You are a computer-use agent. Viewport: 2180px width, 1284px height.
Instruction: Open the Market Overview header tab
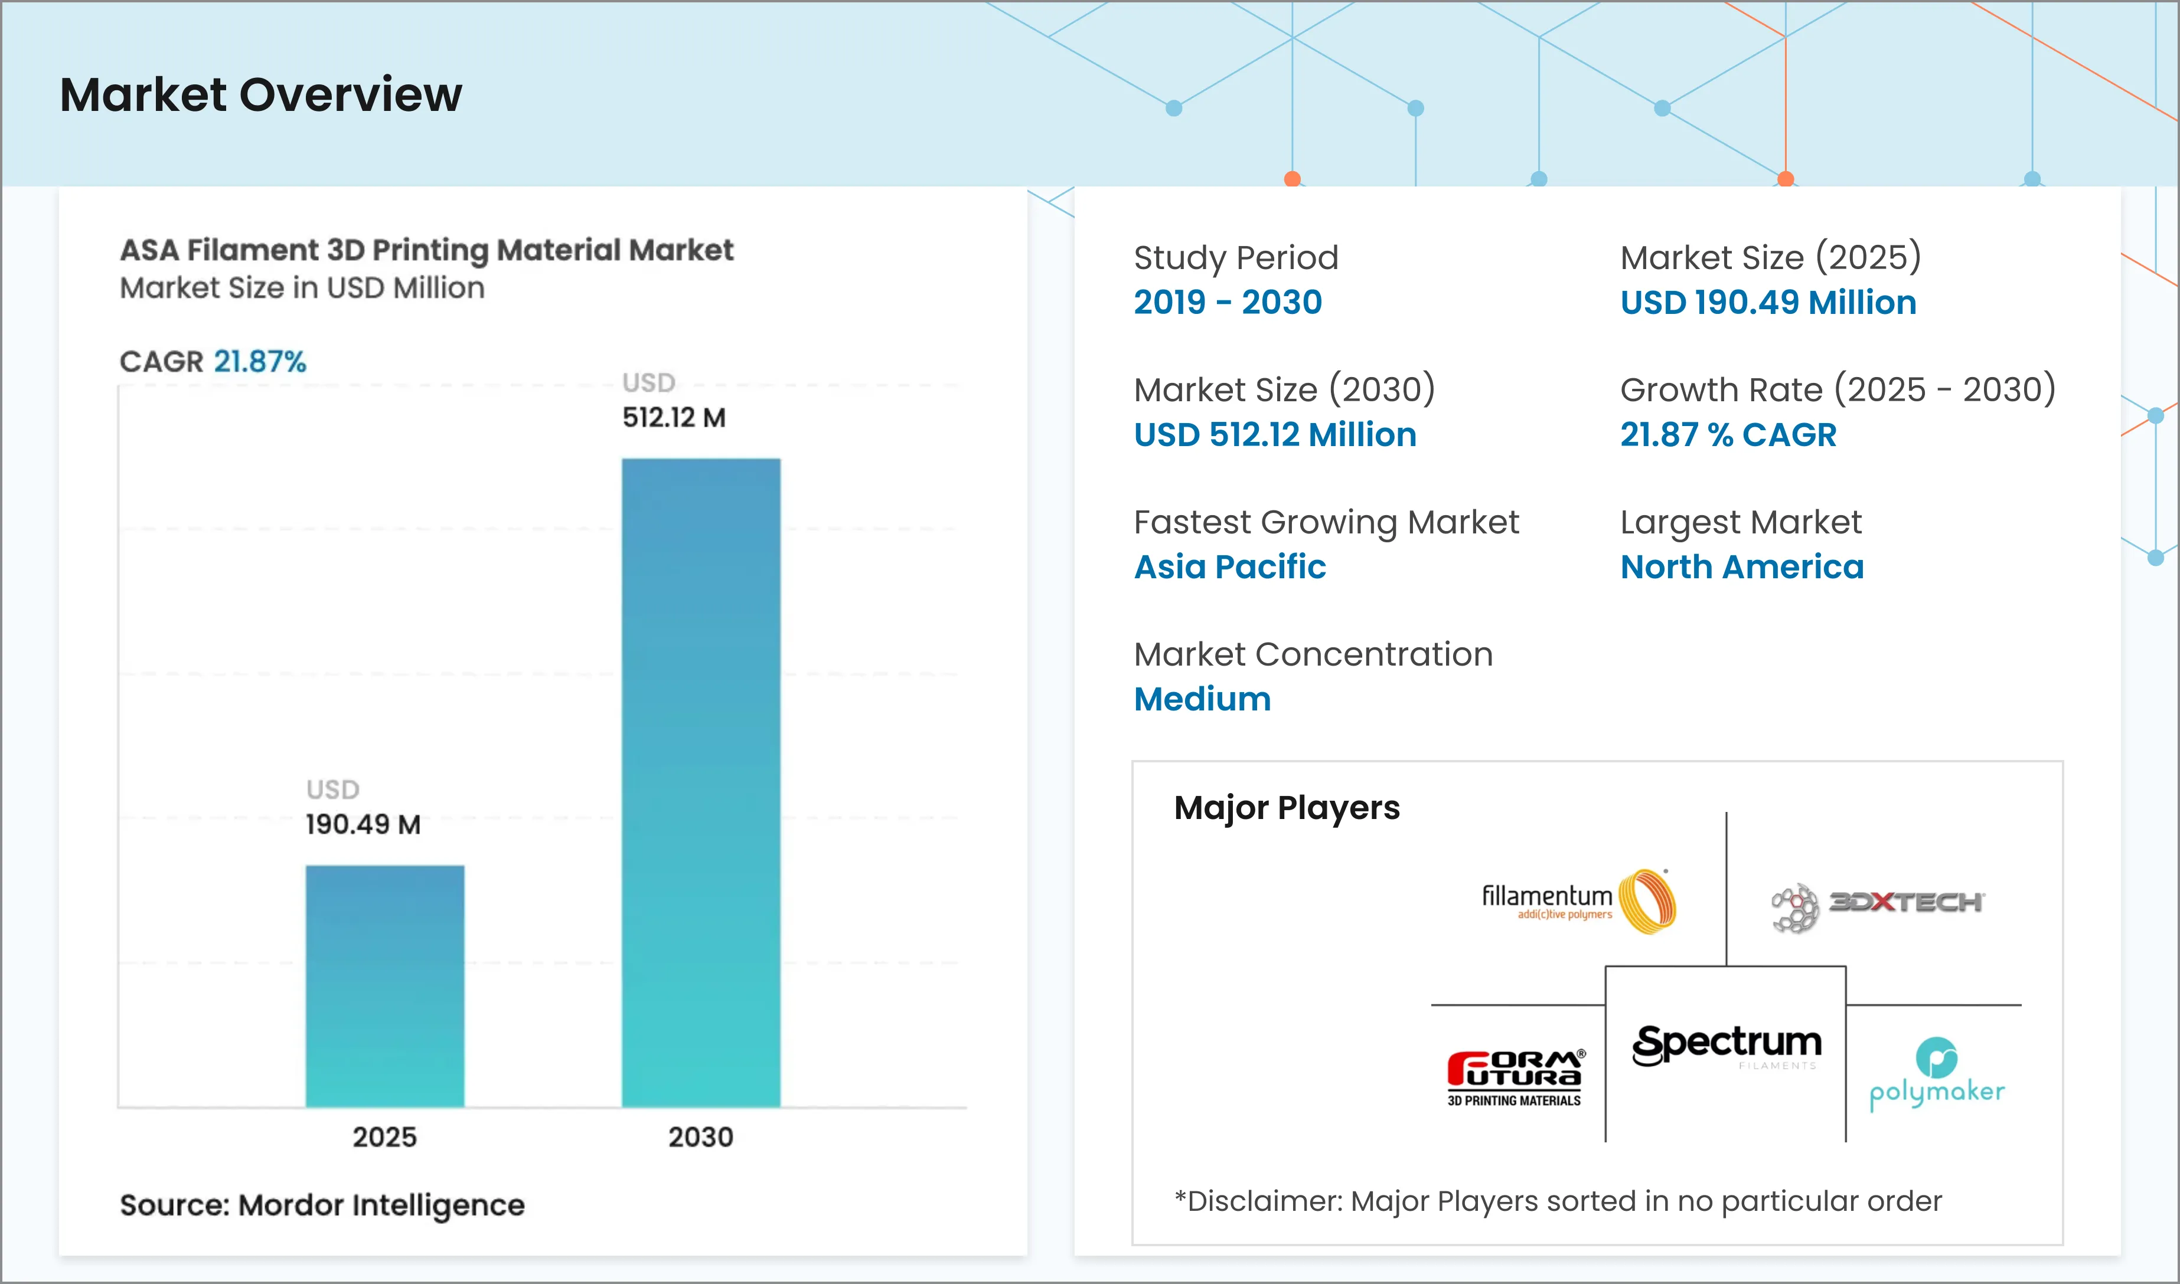pyautogui.click(x=260, y=95)
